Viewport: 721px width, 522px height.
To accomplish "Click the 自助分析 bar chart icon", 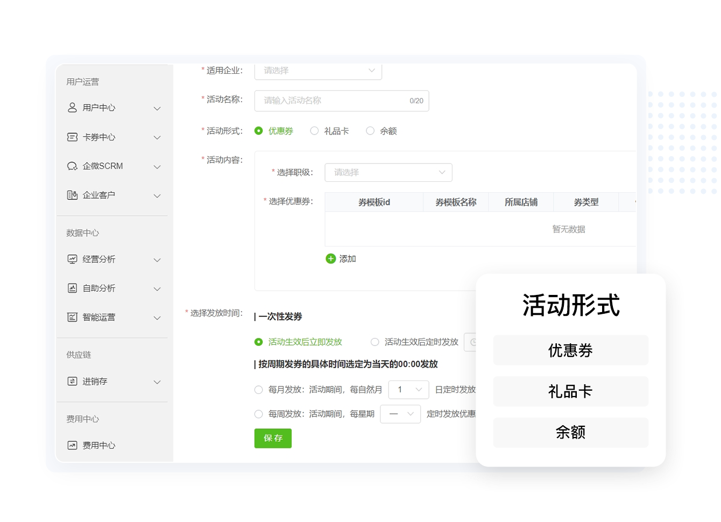I will 72,288.
